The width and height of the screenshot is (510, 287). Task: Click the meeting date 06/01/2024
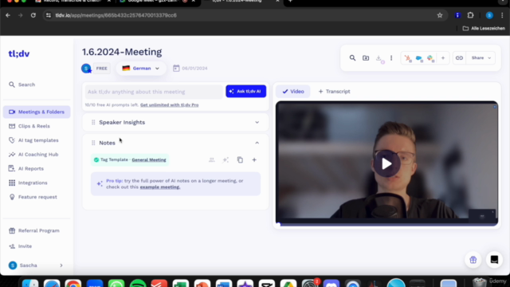click(190, 69)
